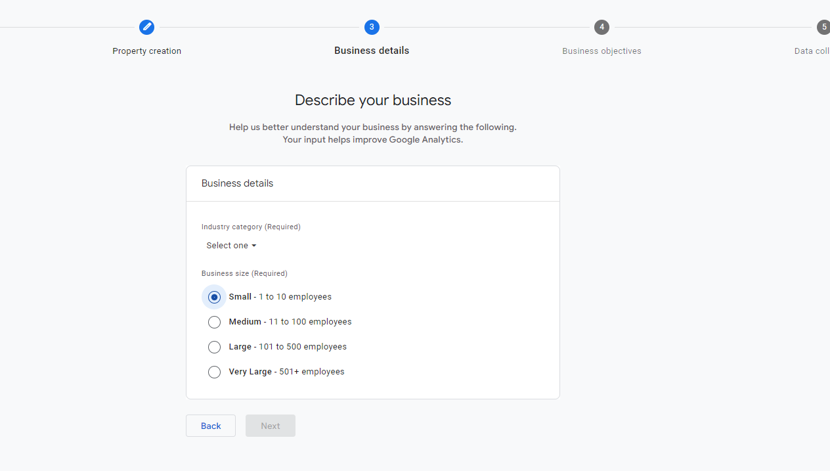830x471 pixels.
Task: Click the step 5 circle icon
Action: tap(823, 27)
